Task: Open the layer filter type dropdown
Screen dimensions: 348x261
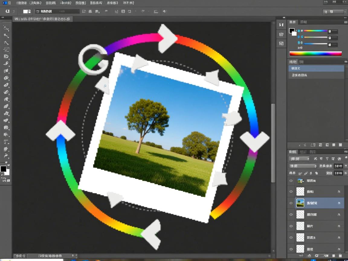Action: 299,159
